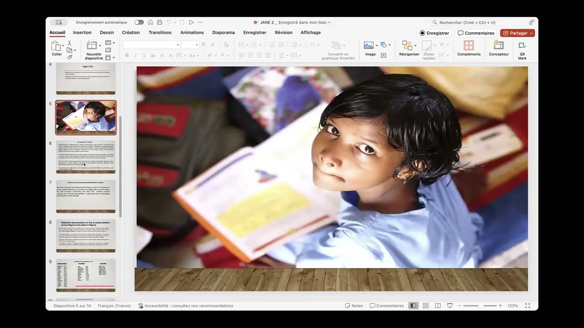This screenshot has height=328, width=584.
Task: Open the Commentaires pane button at top
Action: [x=476, y=33]
